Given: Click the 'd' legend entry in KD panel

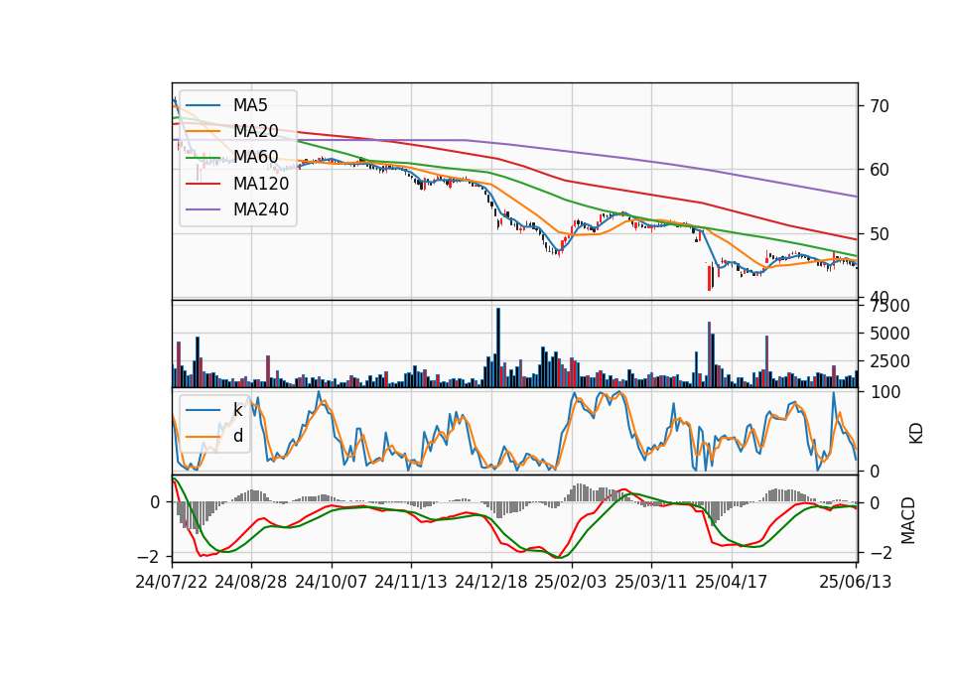Looking at the screenshot, I should 238,436.
